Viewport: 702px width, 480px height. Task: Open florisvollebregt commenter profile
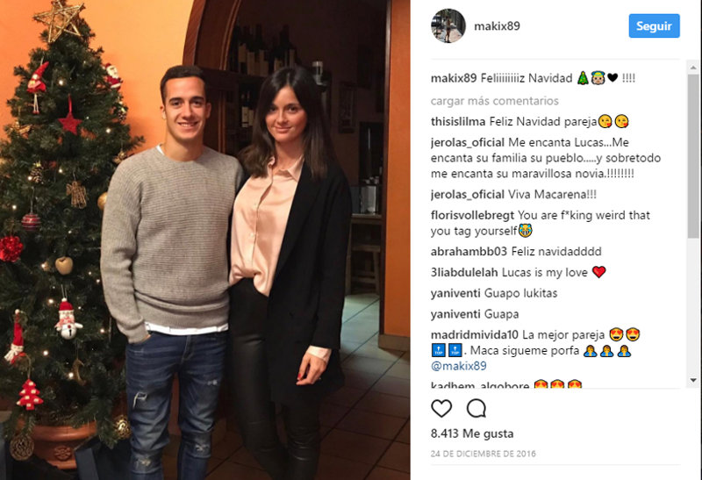point(472,215)
